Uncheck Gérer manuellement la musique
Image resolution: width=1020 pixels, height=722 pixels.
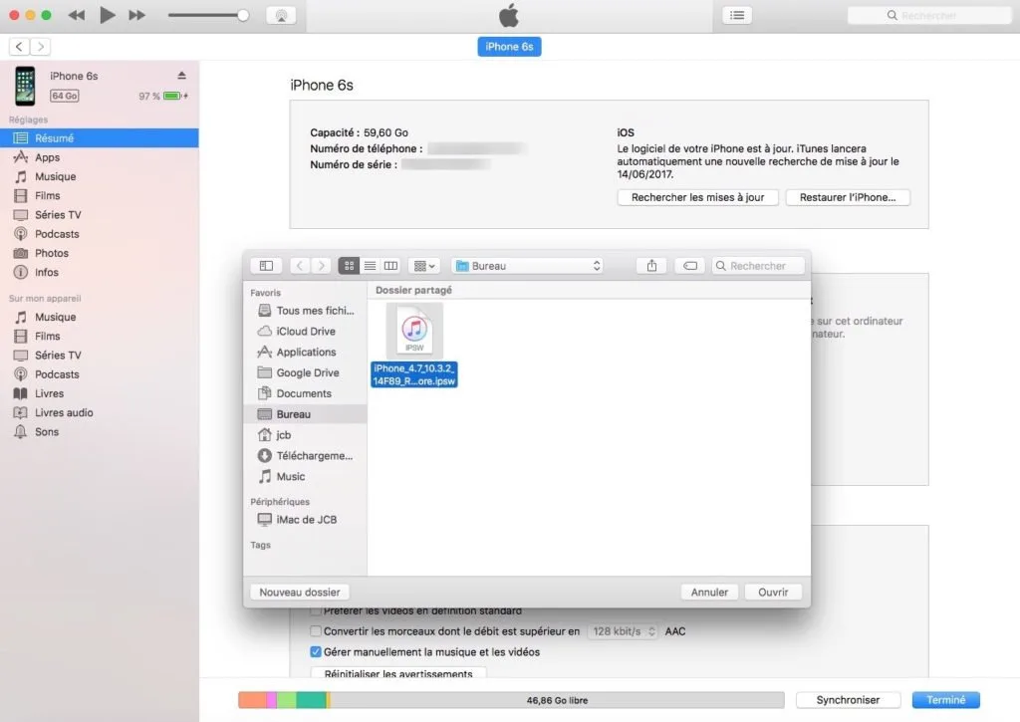[316, 651]
